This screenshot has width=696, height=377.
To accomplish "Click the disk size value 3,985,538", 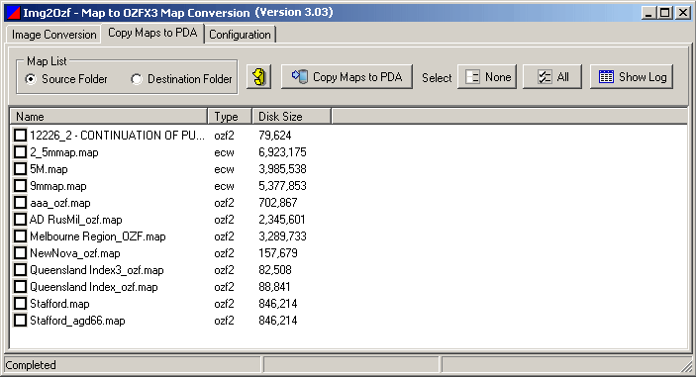I will pyautogui.click(x=282, y=169).
